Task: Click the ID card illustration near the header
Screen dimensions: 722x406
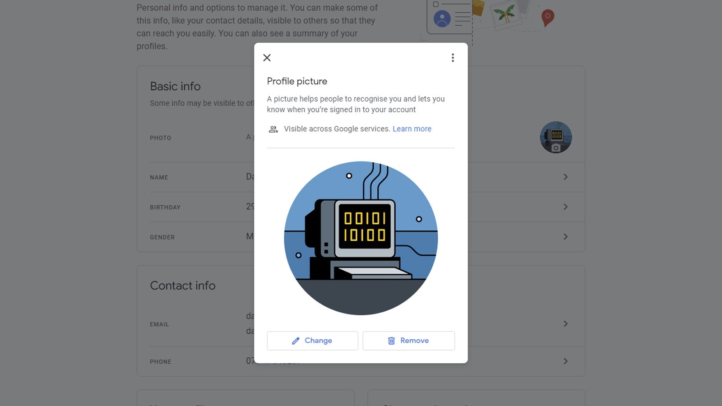Action: pos(447,18)
